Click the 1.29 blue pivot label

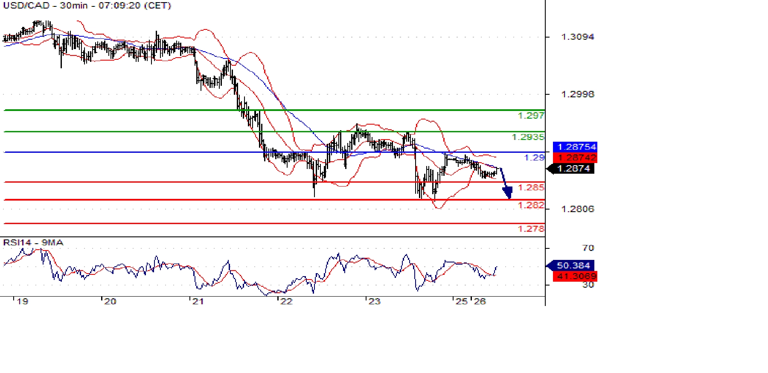point(534,157)
